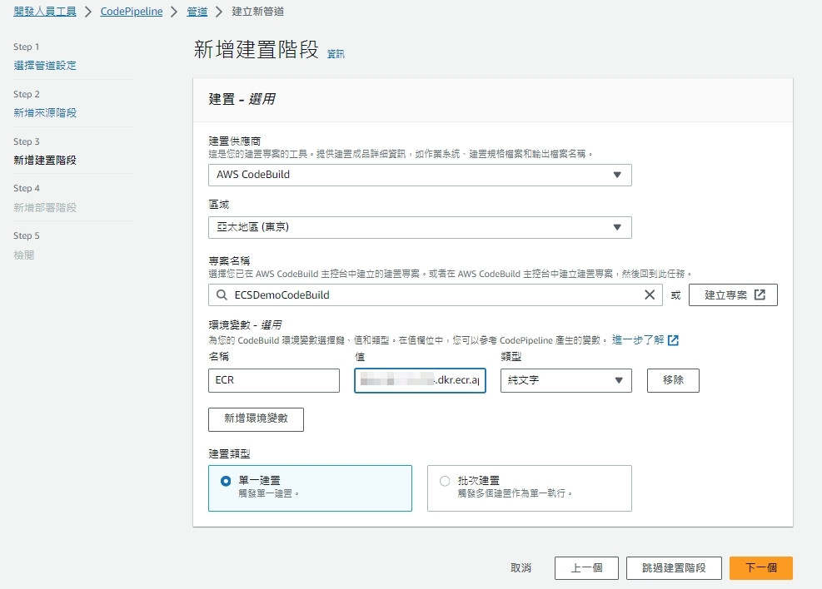Open the 開發人員工具 breadcrumb

45,12
